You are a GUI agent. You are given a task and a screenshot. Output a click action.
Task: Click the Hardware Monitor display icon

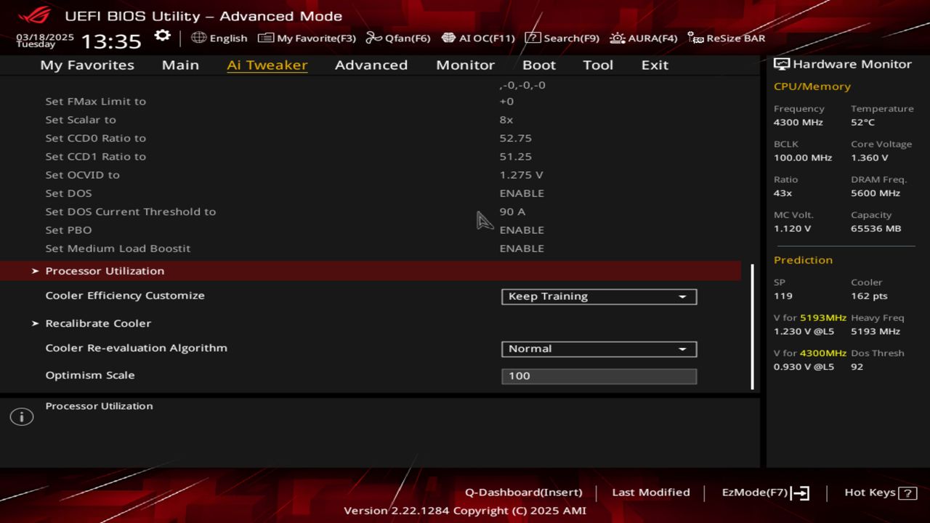pos(781,64)
